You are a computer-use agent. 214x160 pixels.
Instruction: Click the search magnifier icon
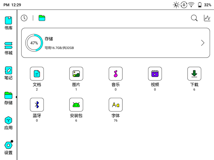[x=194, y=18]
